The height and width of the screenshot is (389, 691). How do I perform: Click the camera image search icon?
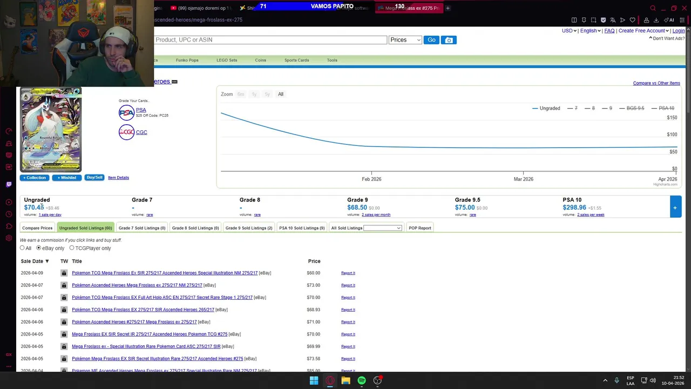pos(449,40)
